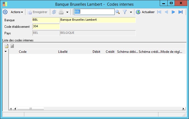
Task: Go to the first record arrow
Action: [159, 12]
